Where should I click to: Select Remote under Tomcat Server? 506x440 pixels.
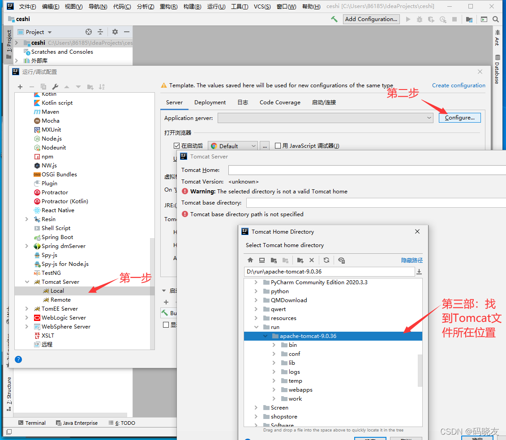click(60, 300)
